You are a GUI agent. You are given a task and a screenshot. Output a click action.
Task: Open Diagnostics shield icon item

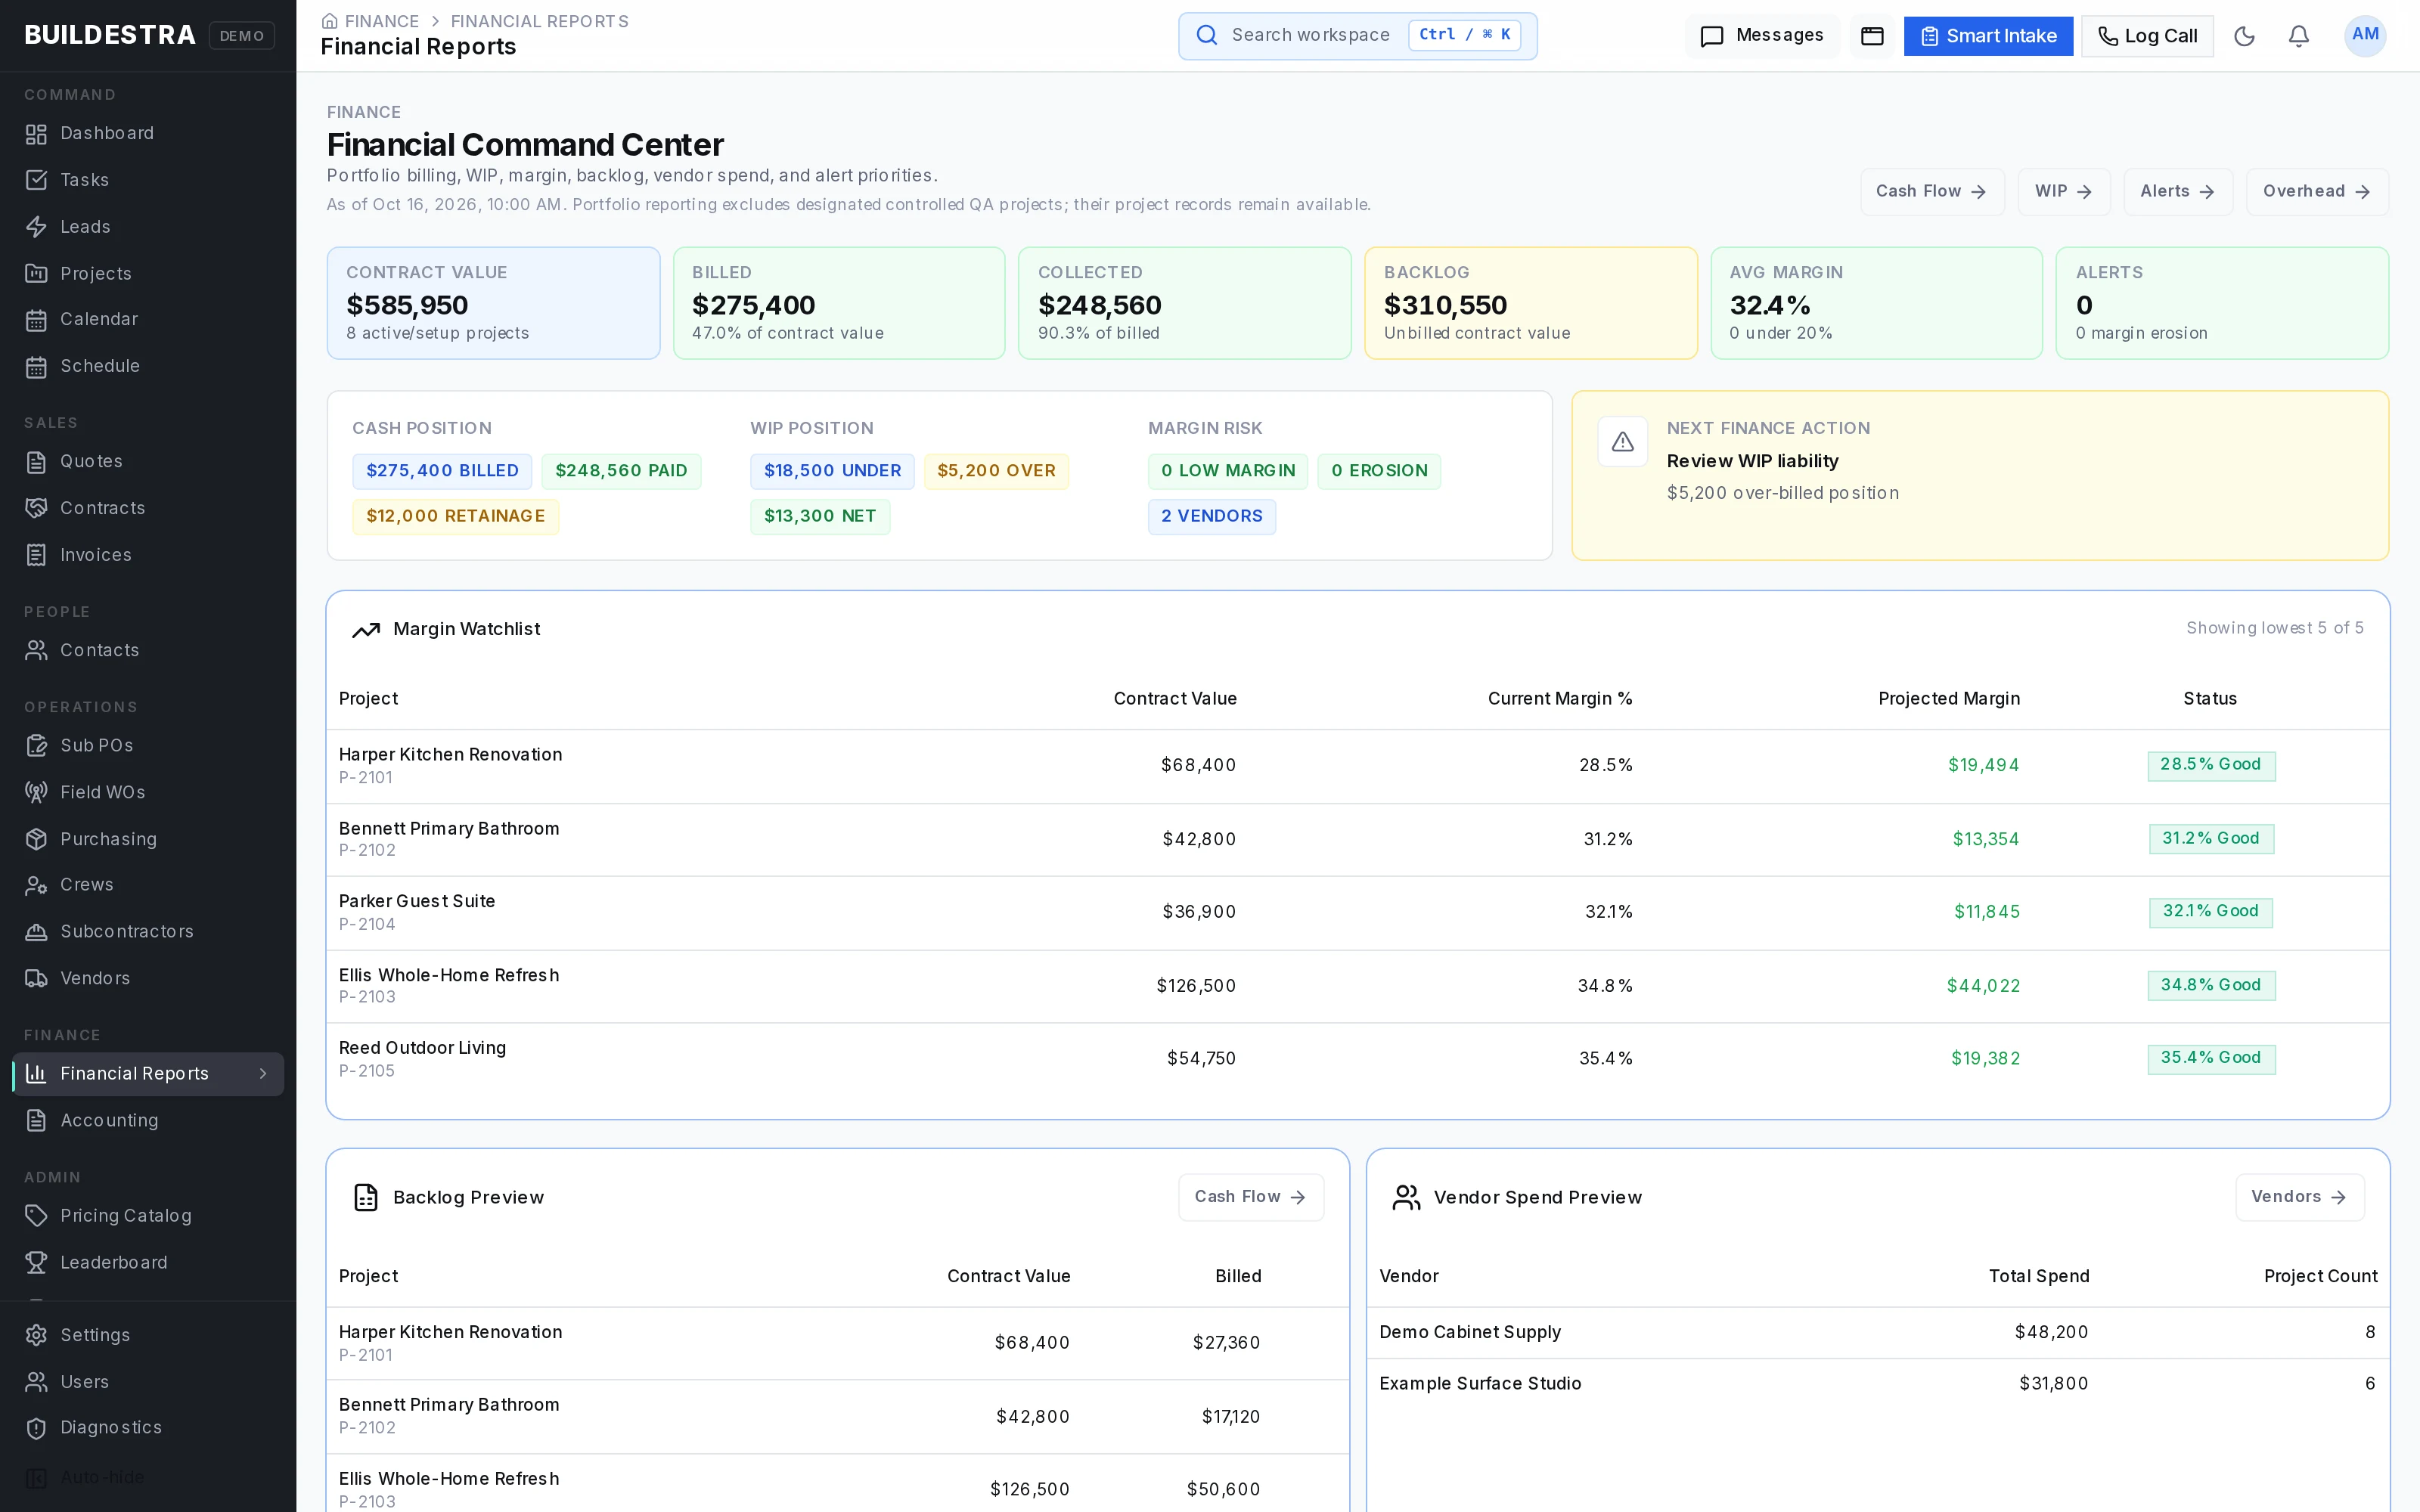click(148, 1427)
